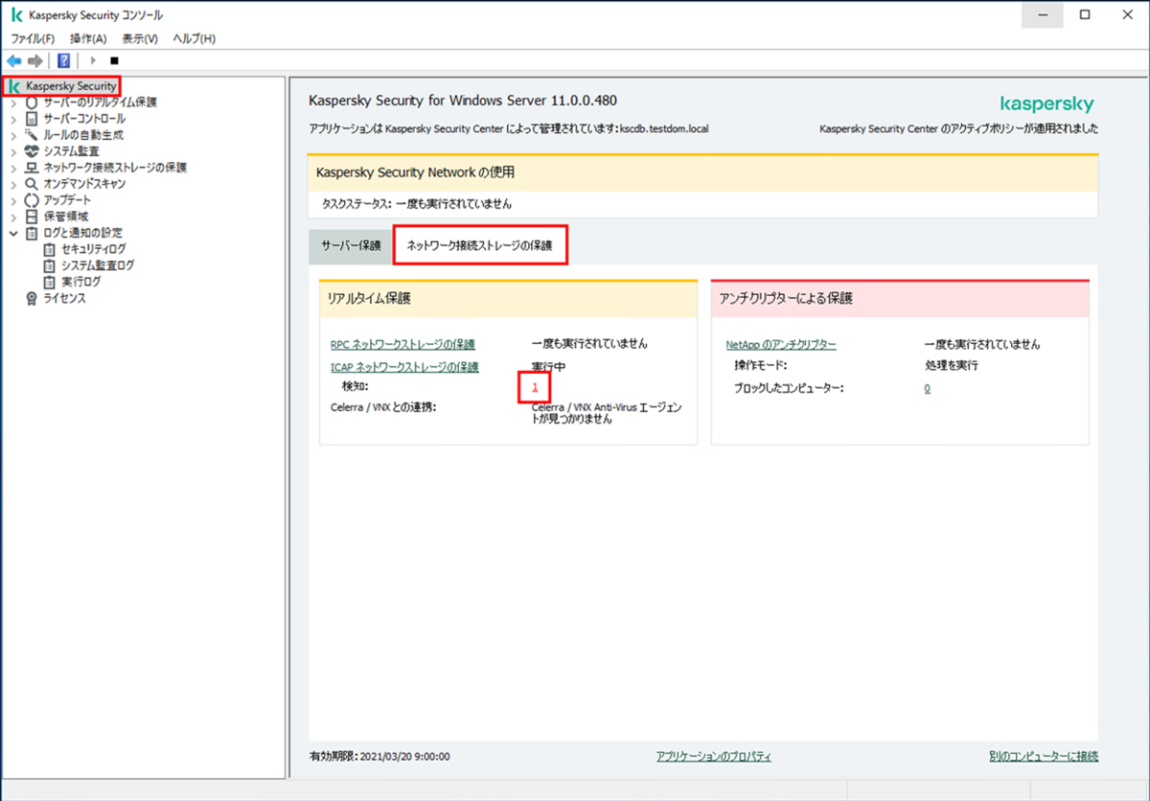Click the stop square toolbar icon
Screen dimensions: 1150x801
(114, 60)
